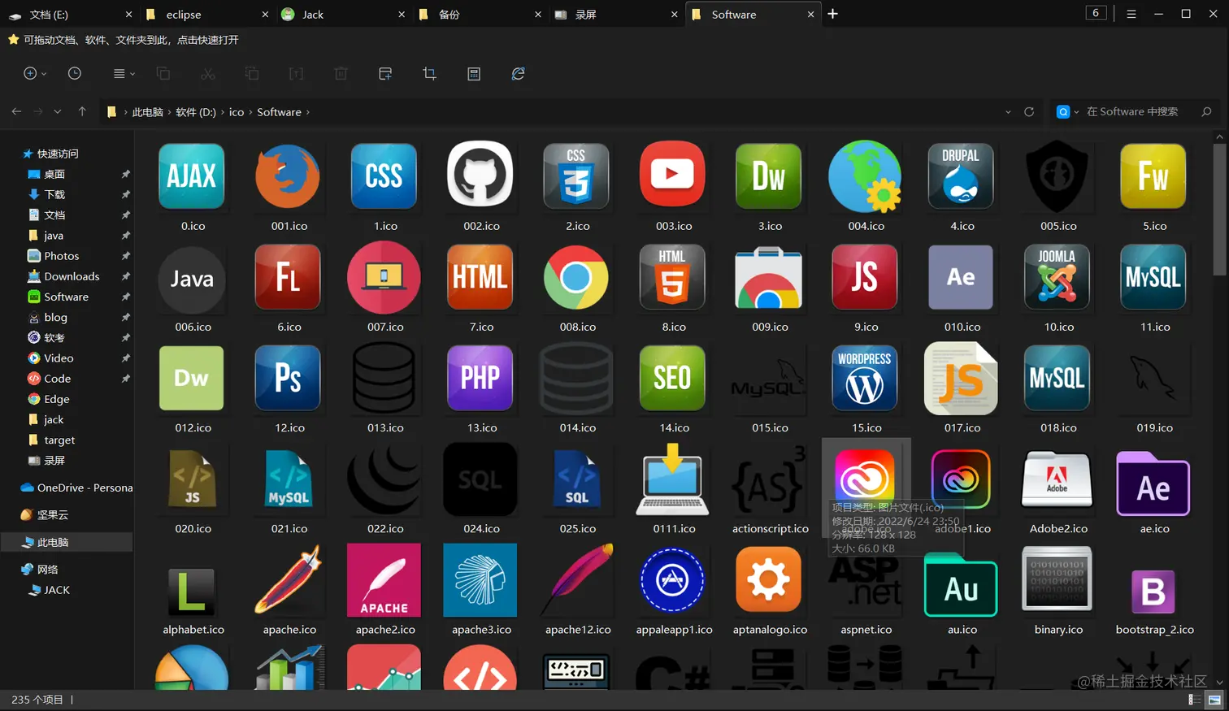Click the new item plus icon in toolbar
Image resolution: width=1229 pixels, height=711 pixels.
point(30,73)
